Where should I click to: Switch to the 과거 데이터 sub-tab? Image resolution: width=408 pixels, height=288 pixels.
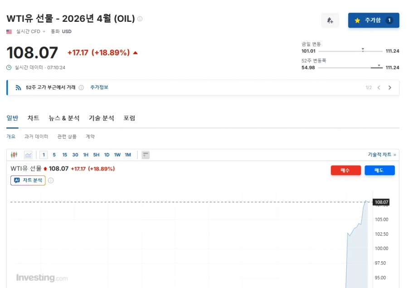point(36,137)
